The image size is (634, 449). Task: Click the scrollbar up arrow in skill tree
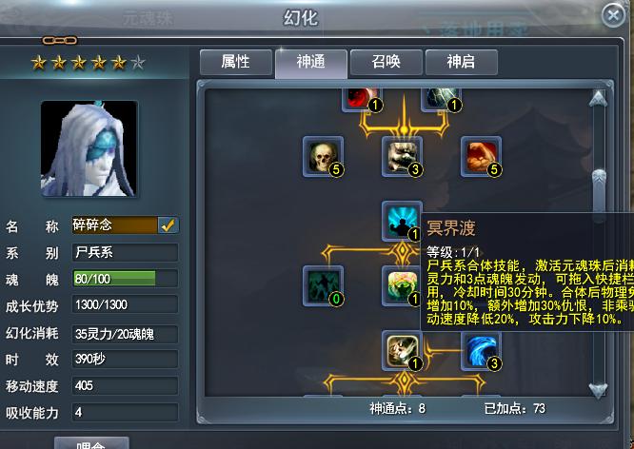click(598, 99)
